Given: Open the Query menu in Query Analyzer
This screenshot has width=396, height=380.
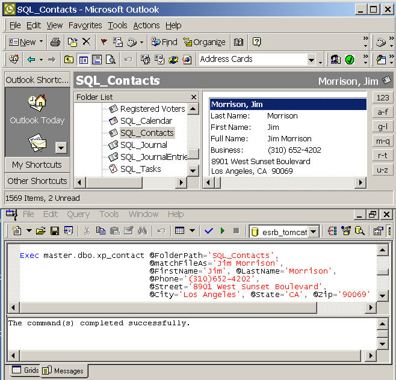Looking at the screenshot, I should click(78, 214).
